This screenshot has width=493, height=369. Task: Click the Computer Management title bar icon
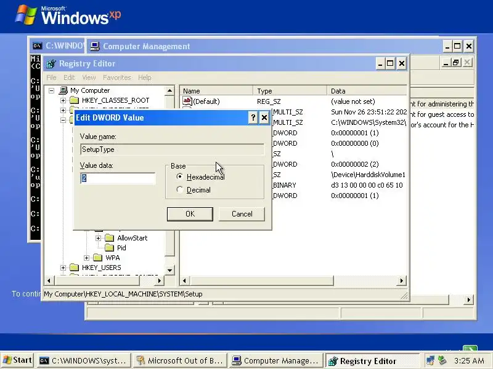(95, 47)
